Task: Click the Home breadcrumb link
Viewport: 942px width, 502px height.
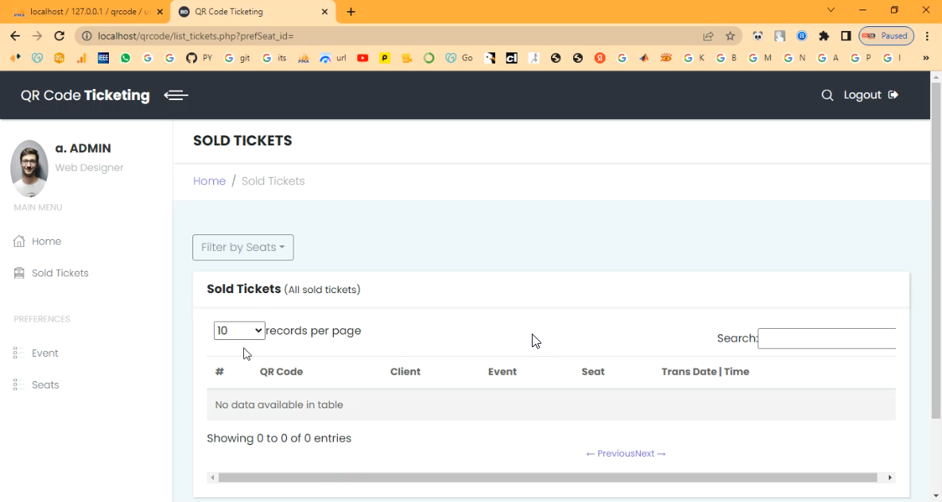Action: pos(209,181)
